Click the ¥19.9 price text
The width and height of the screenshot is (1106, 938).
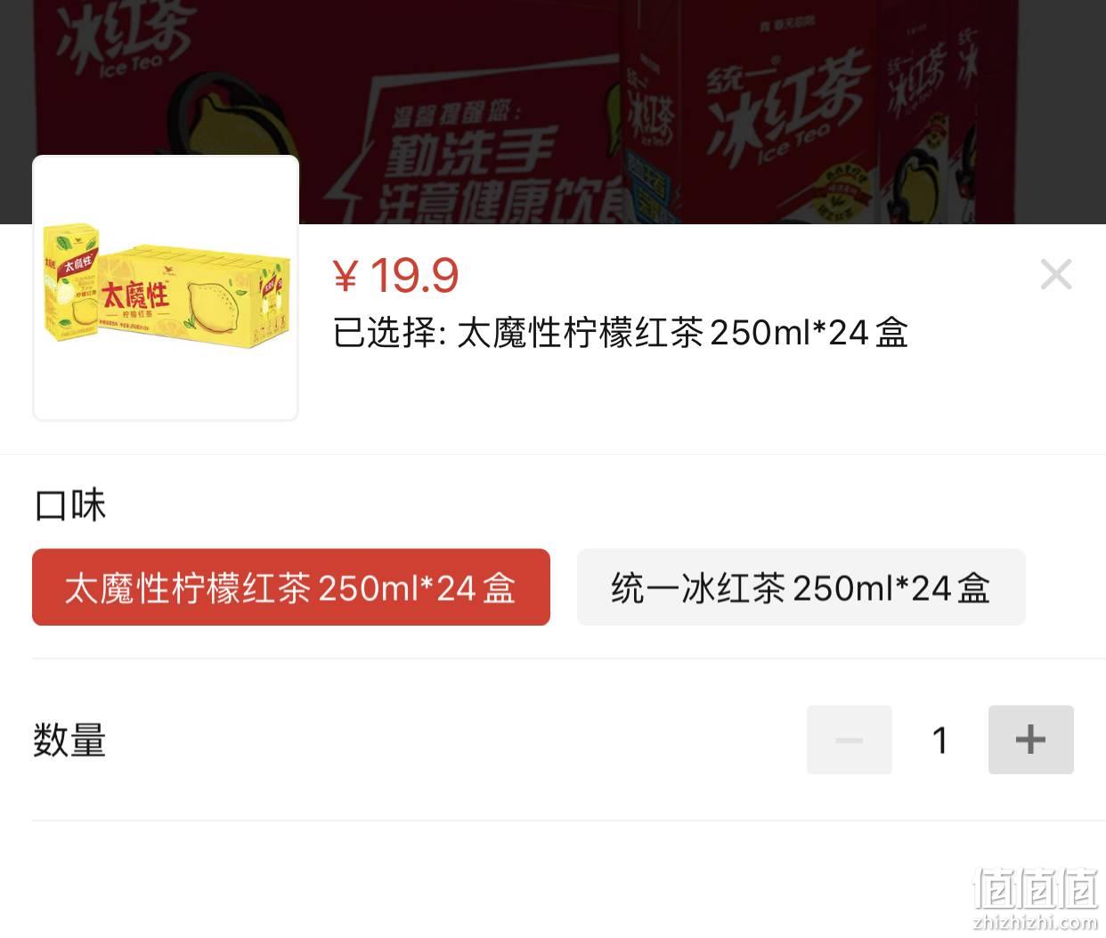(395, 275)
